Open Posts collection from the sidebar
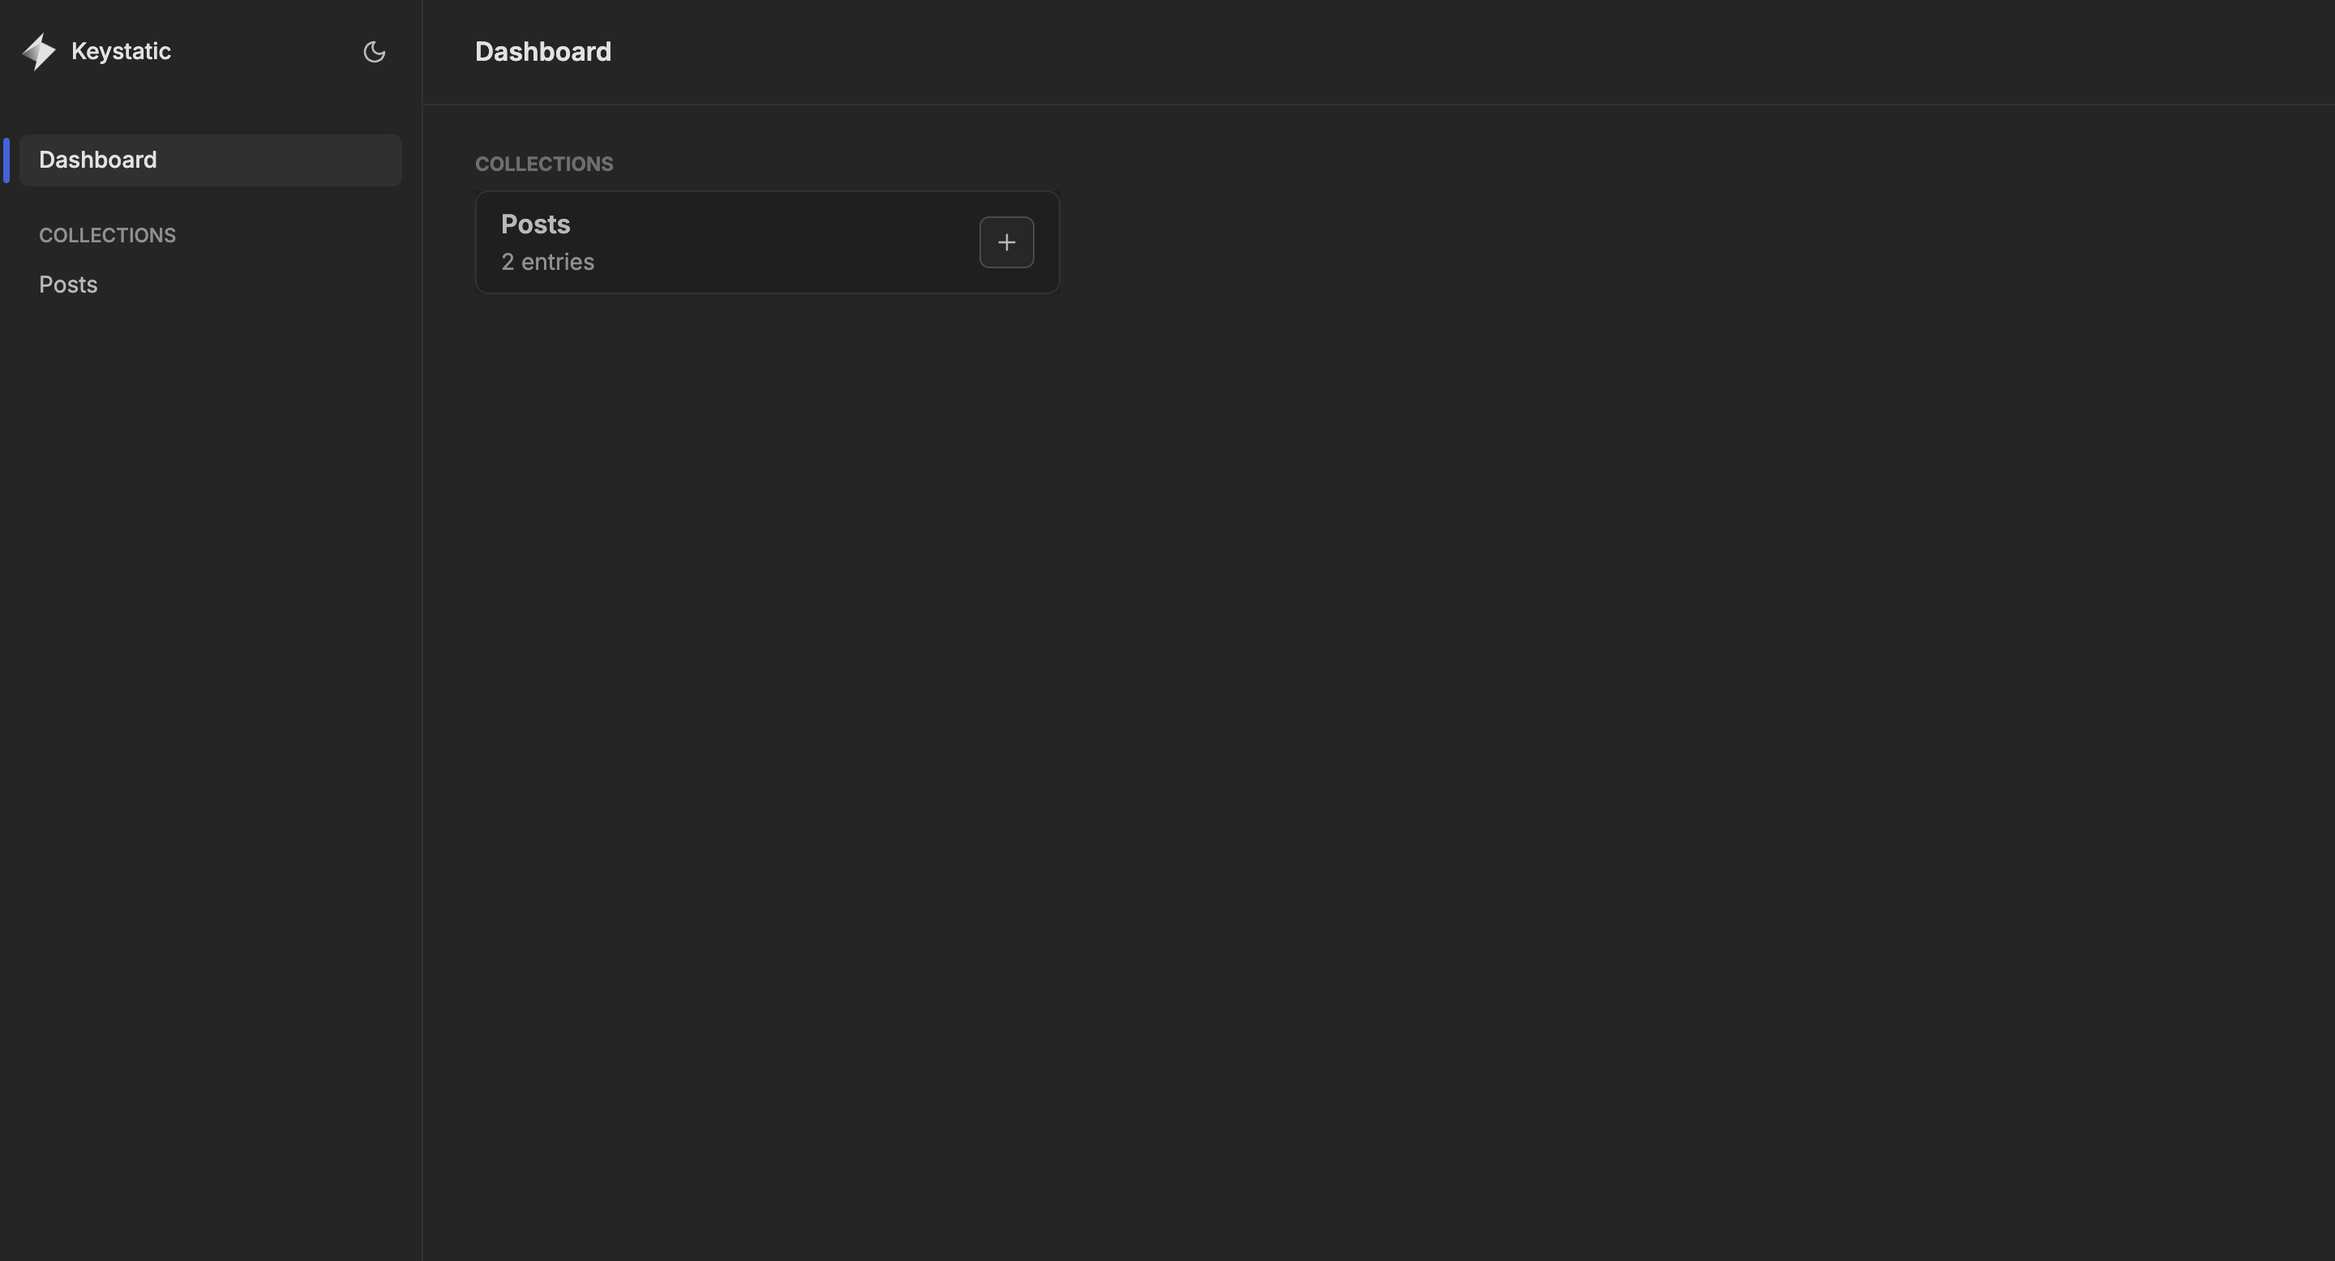Screen dimensions: 2335x1261 68,284
